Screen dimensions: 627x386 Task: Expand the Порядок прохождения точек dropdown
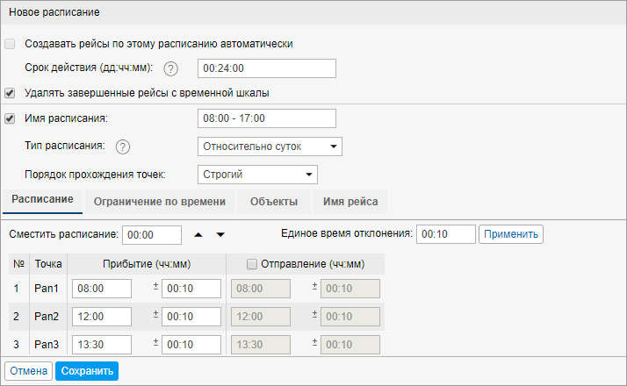257,175
